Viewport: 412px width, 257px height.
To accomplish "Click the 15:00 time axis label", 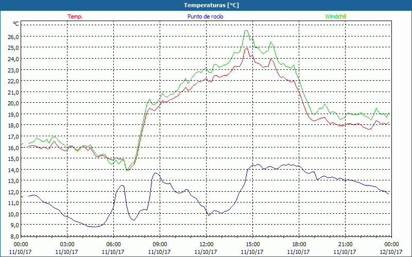I will pyautogui.click(x=252, y=245).
